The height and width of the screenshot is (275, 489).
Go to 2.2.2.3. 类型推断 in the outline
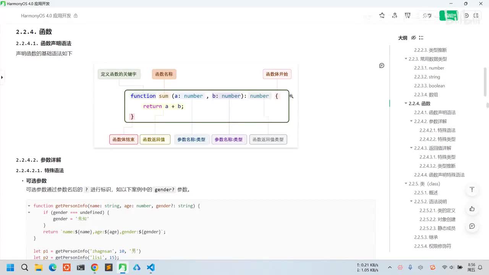click(x=430, y=50)
